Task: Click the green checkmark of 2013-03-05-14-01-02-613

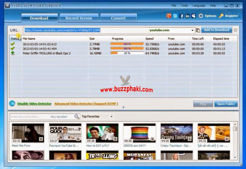Action: point(13,44)
